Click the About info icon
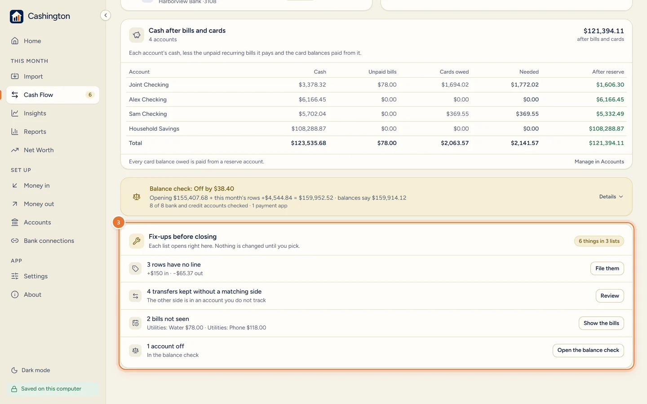This screenshot has height=404, width=647. [15, 294]
